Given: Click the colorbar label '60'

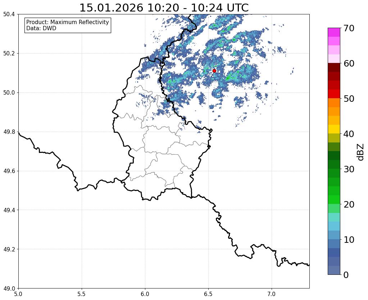Looking at the screenshot, I should click(x=349, y=63).
